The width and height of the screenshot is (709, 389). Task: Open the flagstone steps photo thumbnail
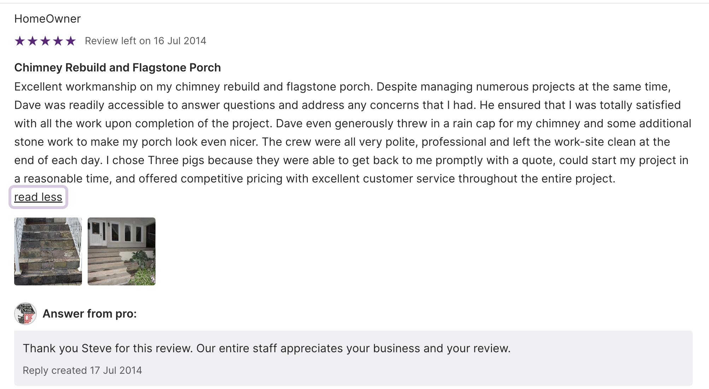(x=48, y=251)
